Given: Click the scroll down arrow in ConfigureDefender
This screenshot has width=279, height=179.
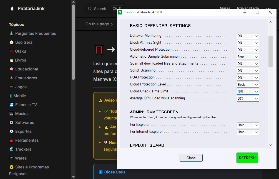Looking at the screenshot, I should (270, 145).
